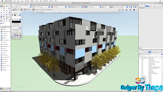
Task: Select the Fillet tool in Basic palette
Action: coord(4,21)
